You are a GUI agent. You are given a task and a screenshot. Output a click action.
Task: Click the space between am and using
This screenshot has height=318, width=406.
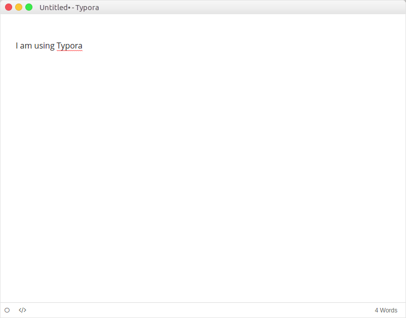33,46
